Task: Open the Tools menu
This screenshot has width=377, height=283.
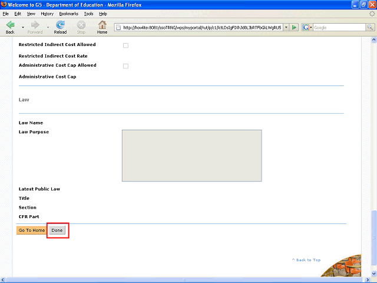Action: [88, 14]
